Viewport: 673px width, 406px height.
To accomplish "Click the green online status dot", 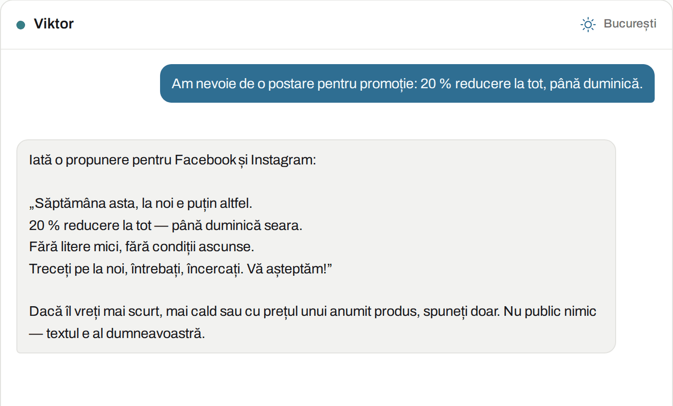I will click(x=21, y=25).
